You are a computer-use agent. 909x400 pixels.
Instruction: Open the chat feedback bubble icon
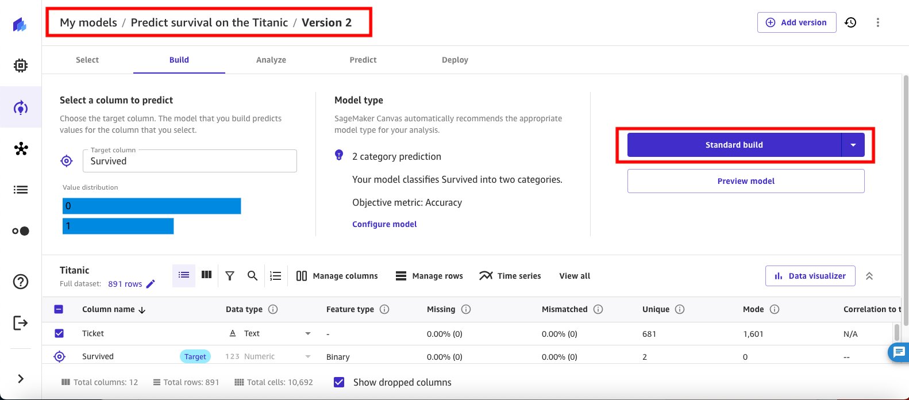(x=899, y=352)
